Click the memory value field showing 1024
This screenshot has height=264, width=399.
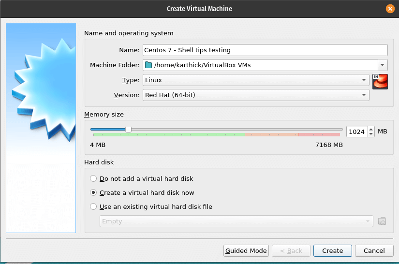pos(357,132)
